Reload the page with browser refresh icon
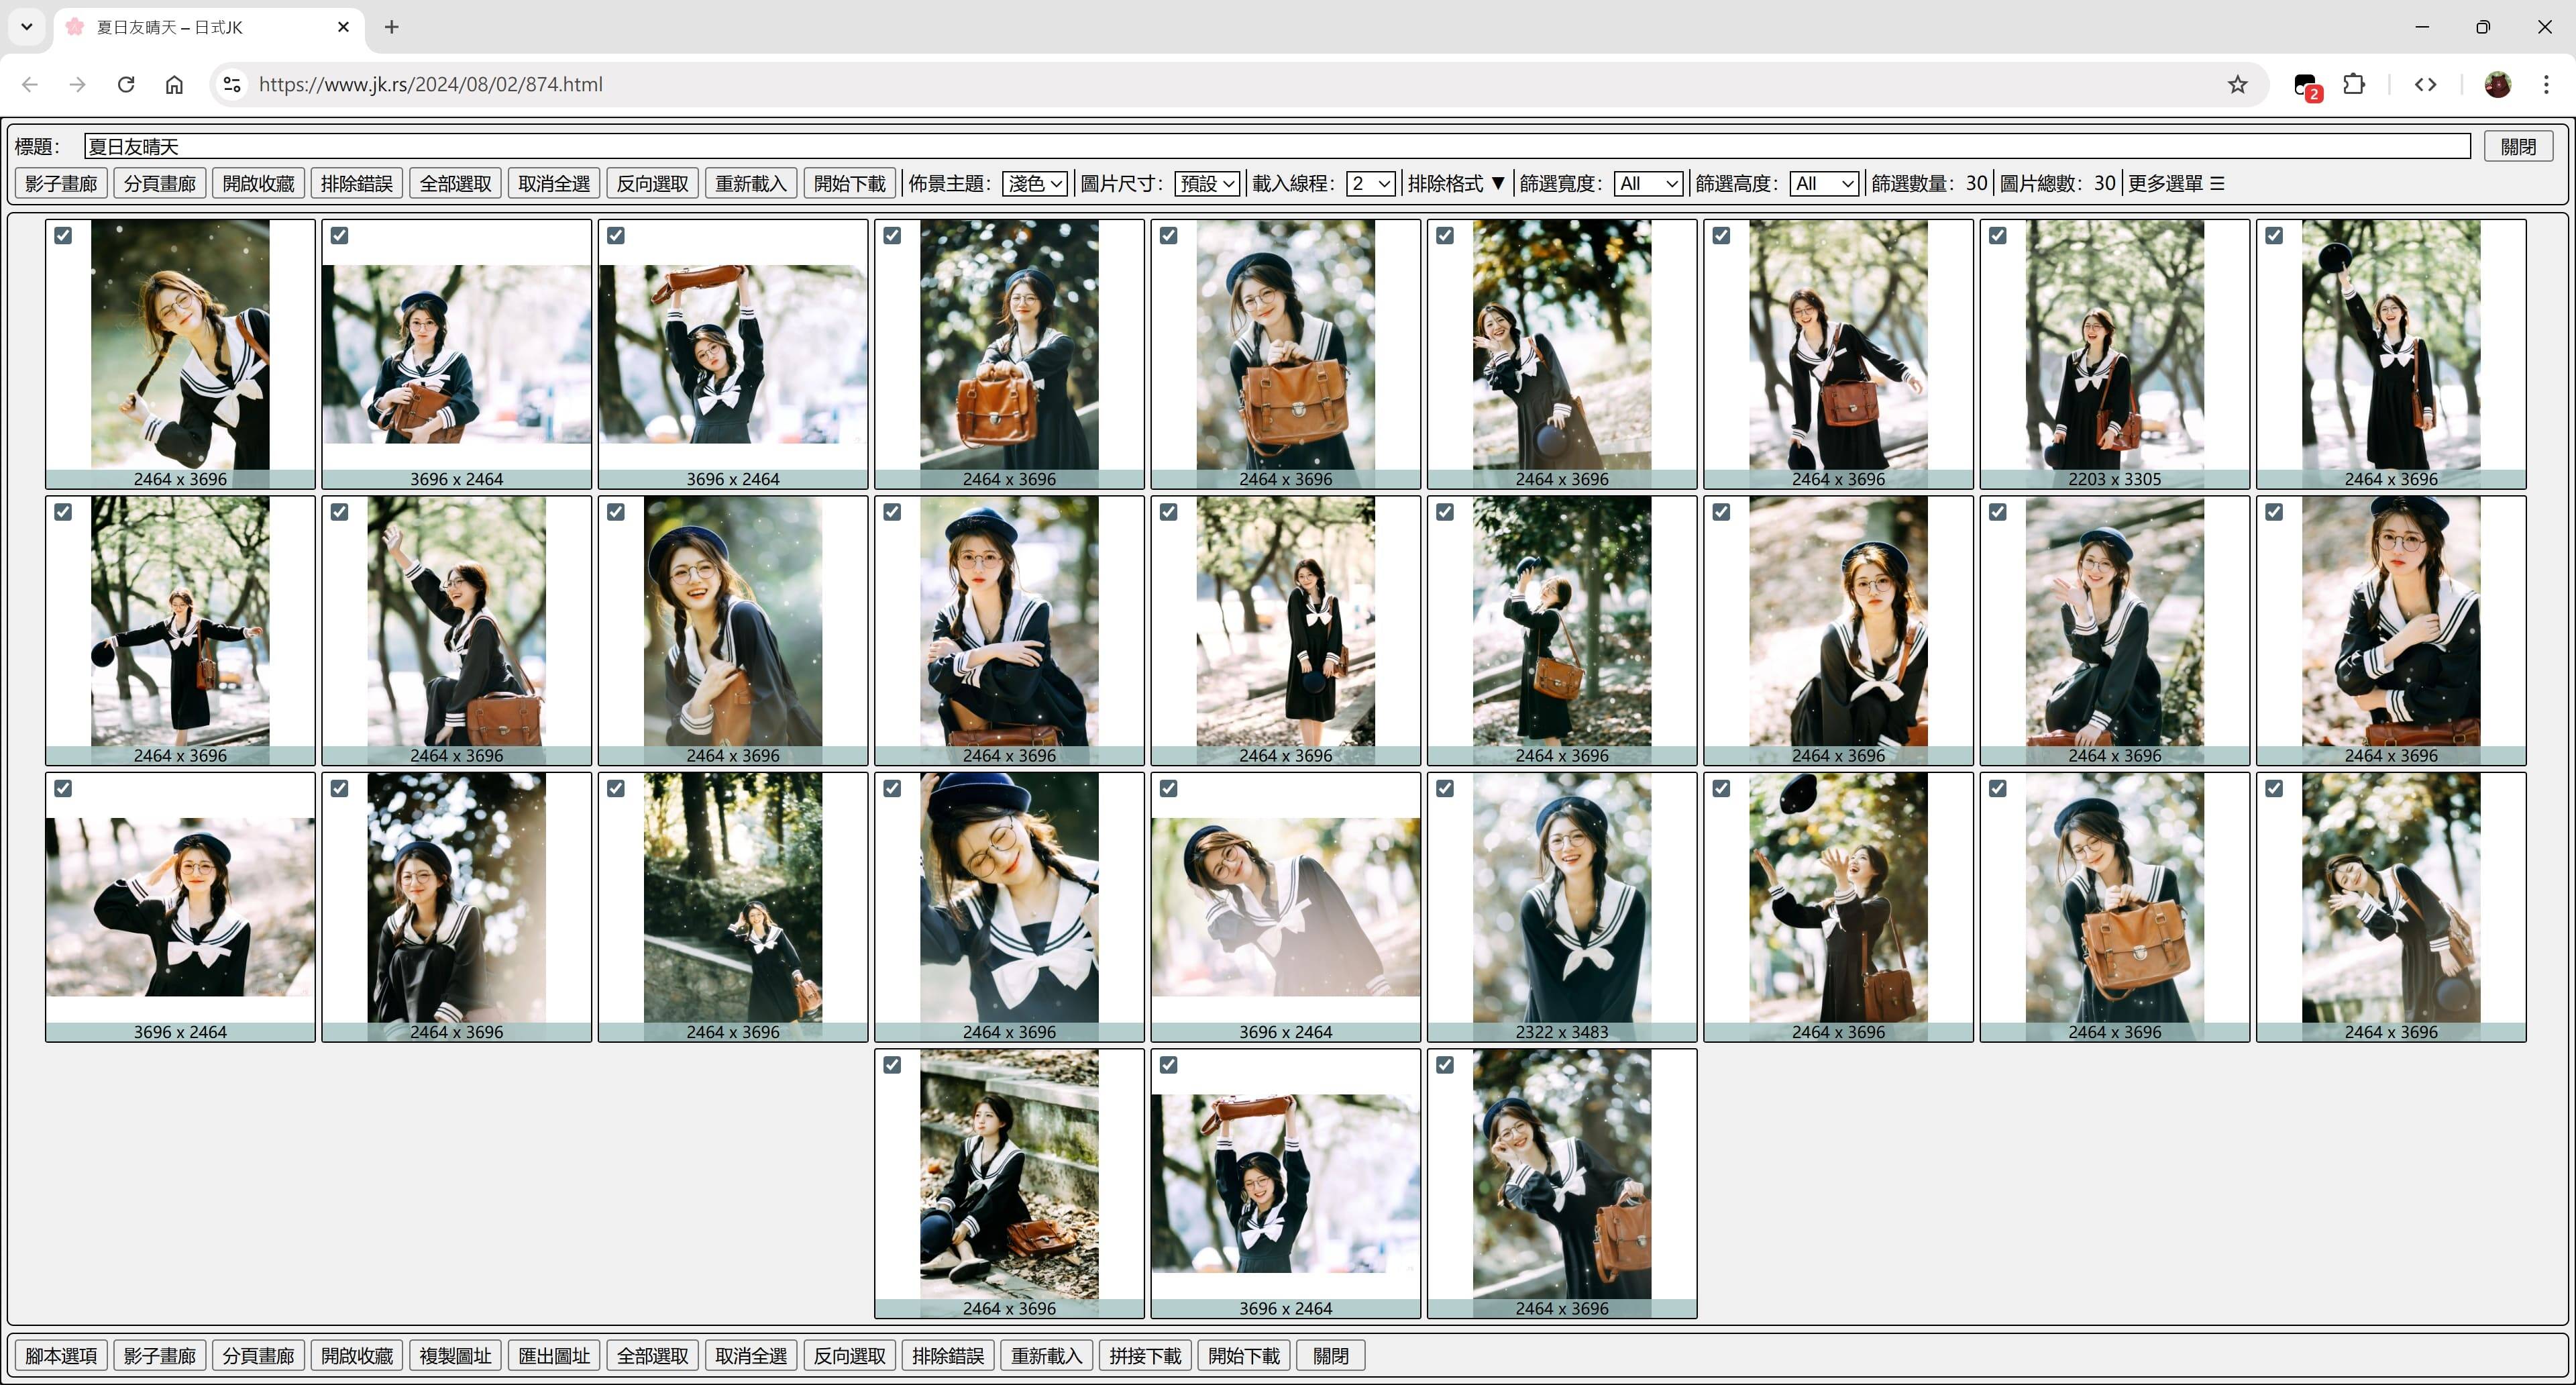Screen dimensions: 2576x1385 click(126, 84)
